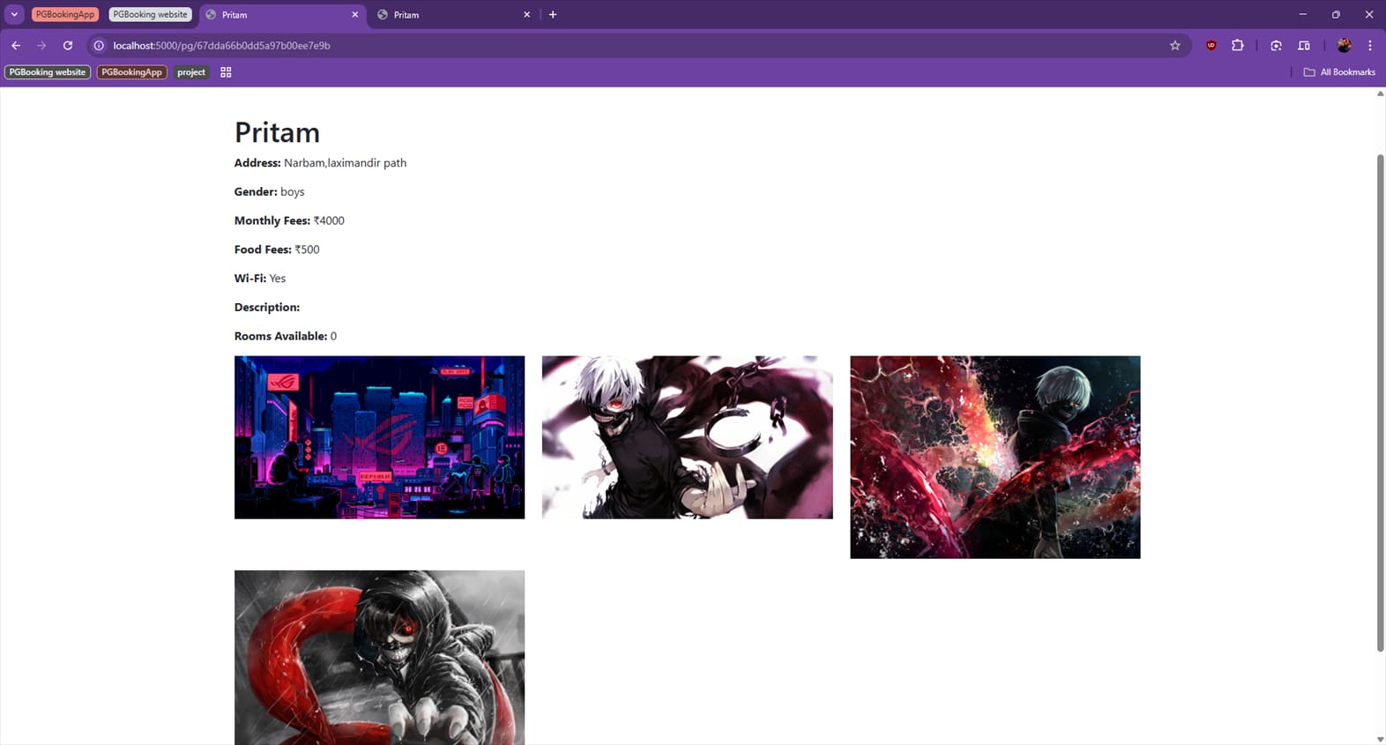1386x745 pixels.
Task: Click the Pritam page heading
Action: (x=277, y=132)
